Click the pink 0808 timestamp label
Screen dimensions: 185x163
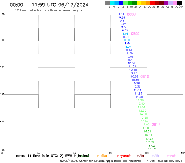coord(131,14)
